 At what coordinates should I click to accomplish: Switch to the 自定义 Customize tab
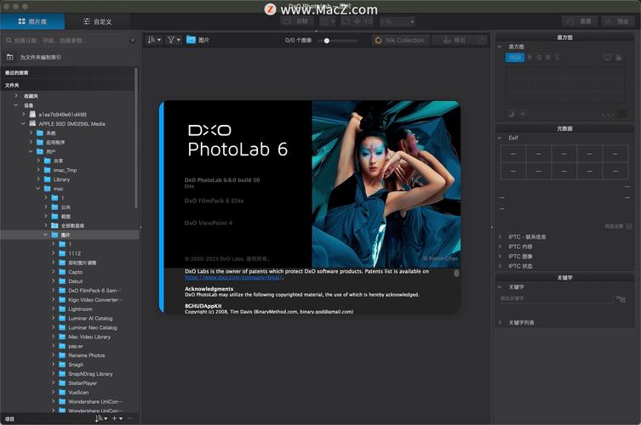point(97,21)
